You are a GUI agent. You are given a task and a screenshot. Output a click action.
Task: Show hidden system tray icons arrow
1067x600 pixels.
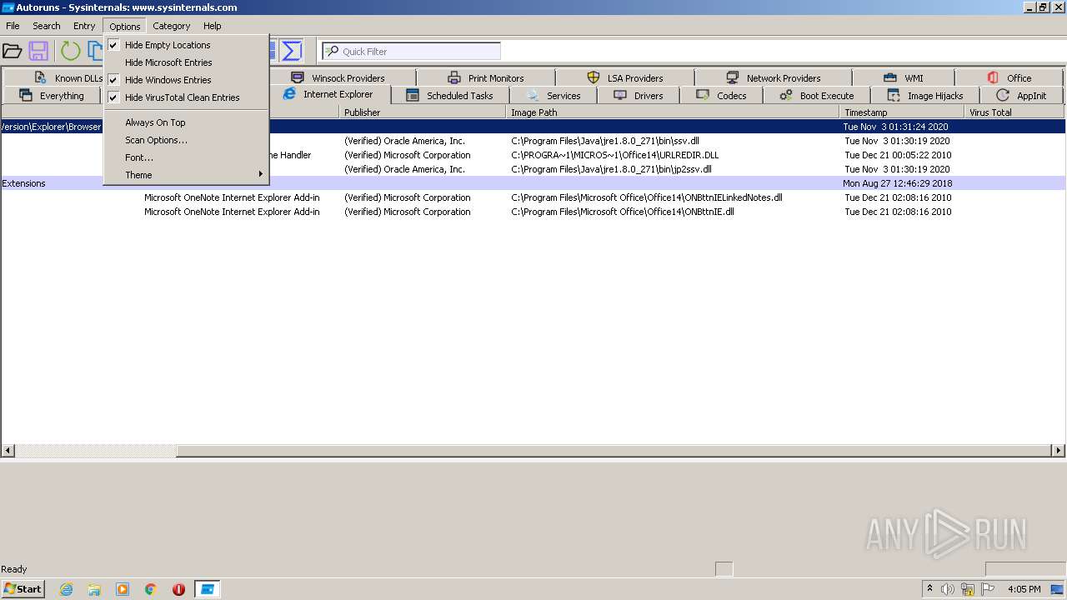pos(929,588)
